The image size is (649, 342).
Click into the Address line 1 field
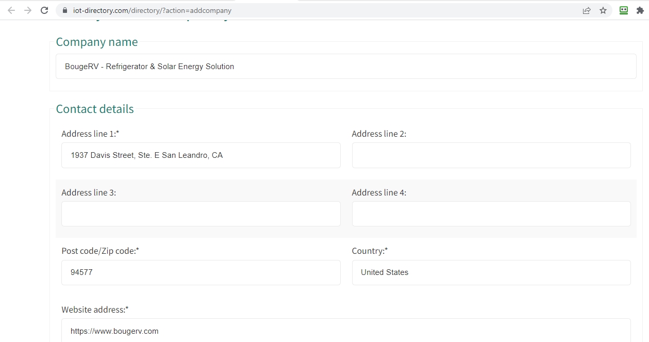click(201, 155)
